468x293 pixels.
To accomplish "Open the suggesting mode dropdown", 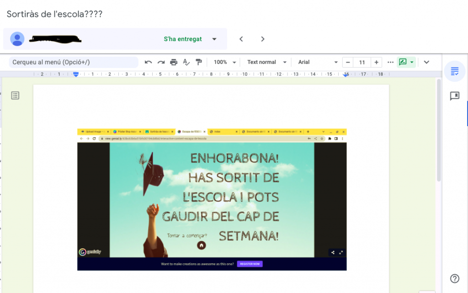I will 406,62.
